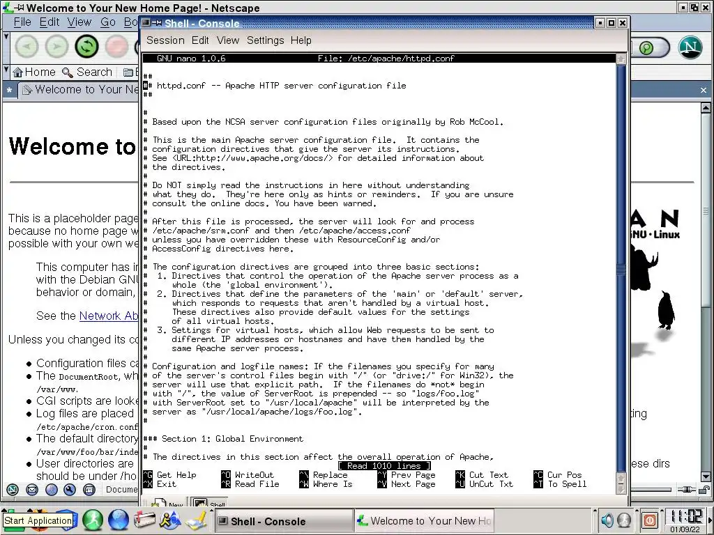Click Netscape's Forward arrow button
This screenshot has height=535, width=714.
click(x=56, y=46)
